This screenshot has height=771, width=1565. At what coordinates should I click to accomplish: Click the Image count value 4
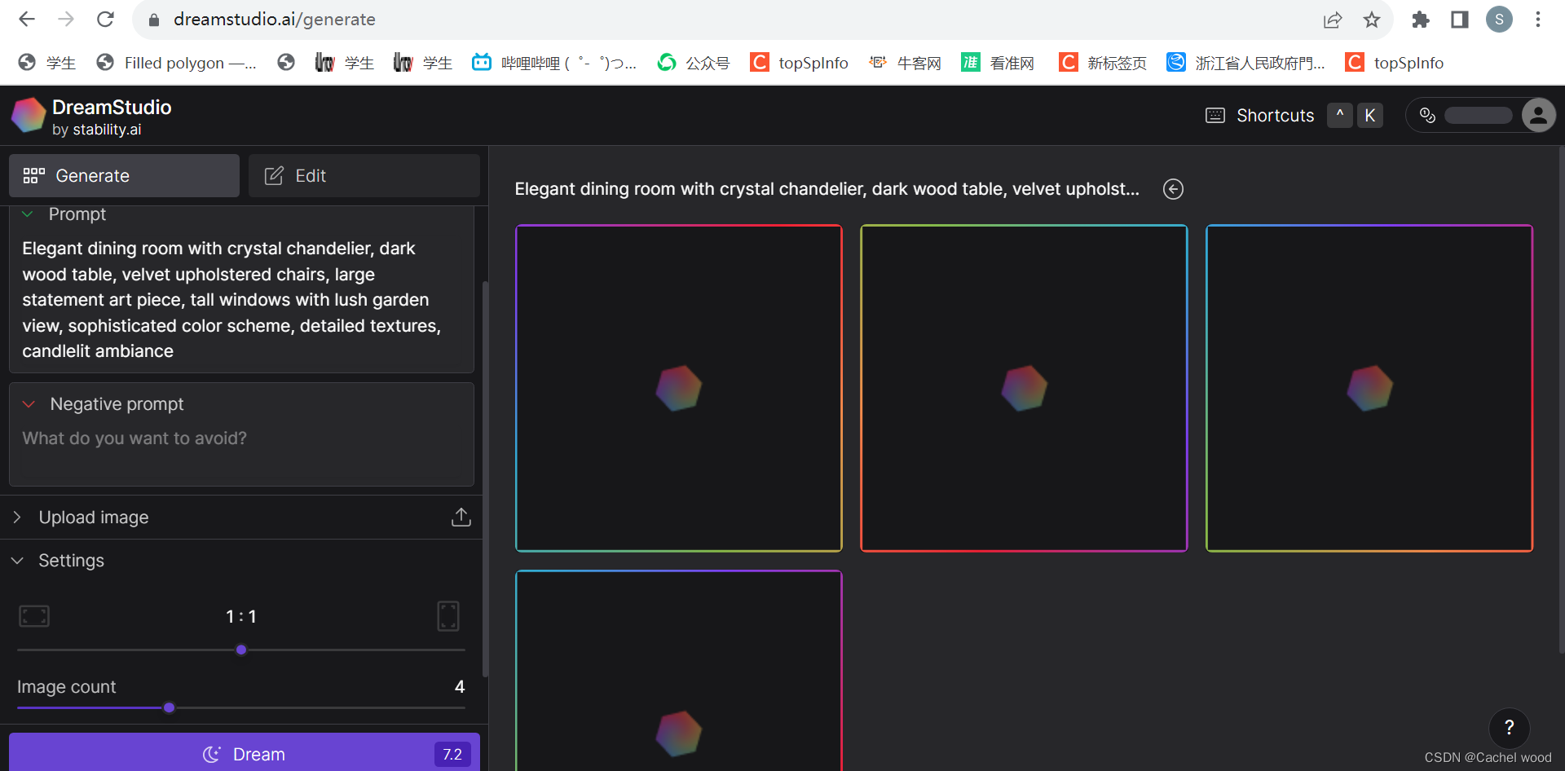pos(460,687)
